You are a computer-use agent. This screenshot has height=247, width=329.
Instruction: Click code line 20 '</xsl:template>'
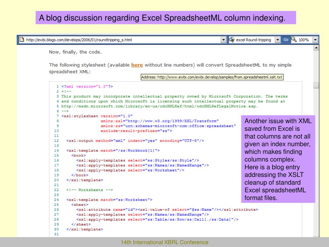coord(85,180)
